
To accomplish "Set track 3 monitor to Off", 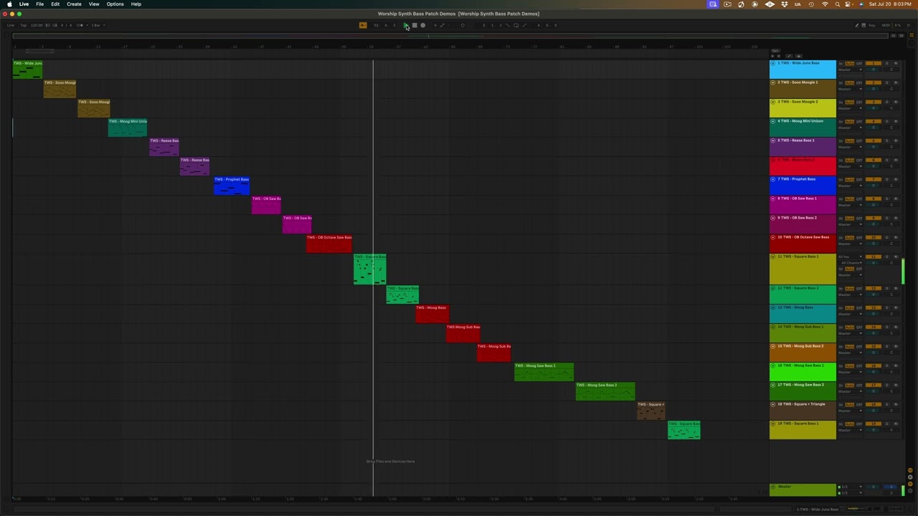I will (x=859, y=102).
